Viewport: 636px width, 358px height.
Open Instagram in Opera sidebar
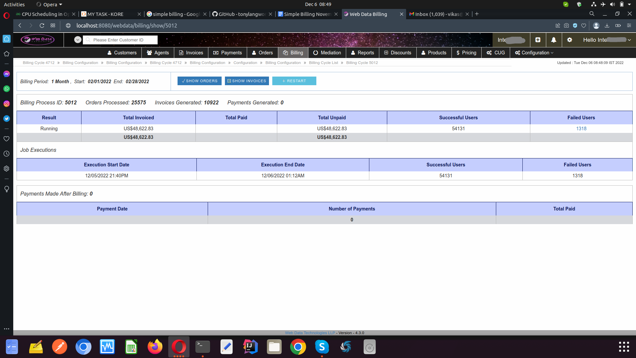point(7,104)
